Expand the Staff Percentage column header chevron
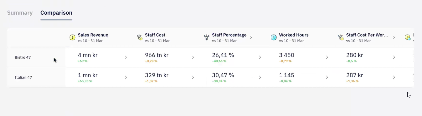Image resolution: width=422 pixels, height=116 pixels. click(x=251, y=37)
